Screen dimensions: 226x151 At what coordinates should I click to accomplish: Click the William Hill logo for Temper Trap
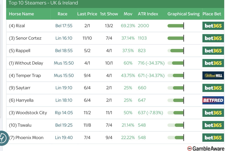pos(213,75)
